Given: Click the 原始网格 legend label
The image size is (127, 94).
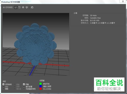Looking at the screenshot, I should click(x=46, y=84).
